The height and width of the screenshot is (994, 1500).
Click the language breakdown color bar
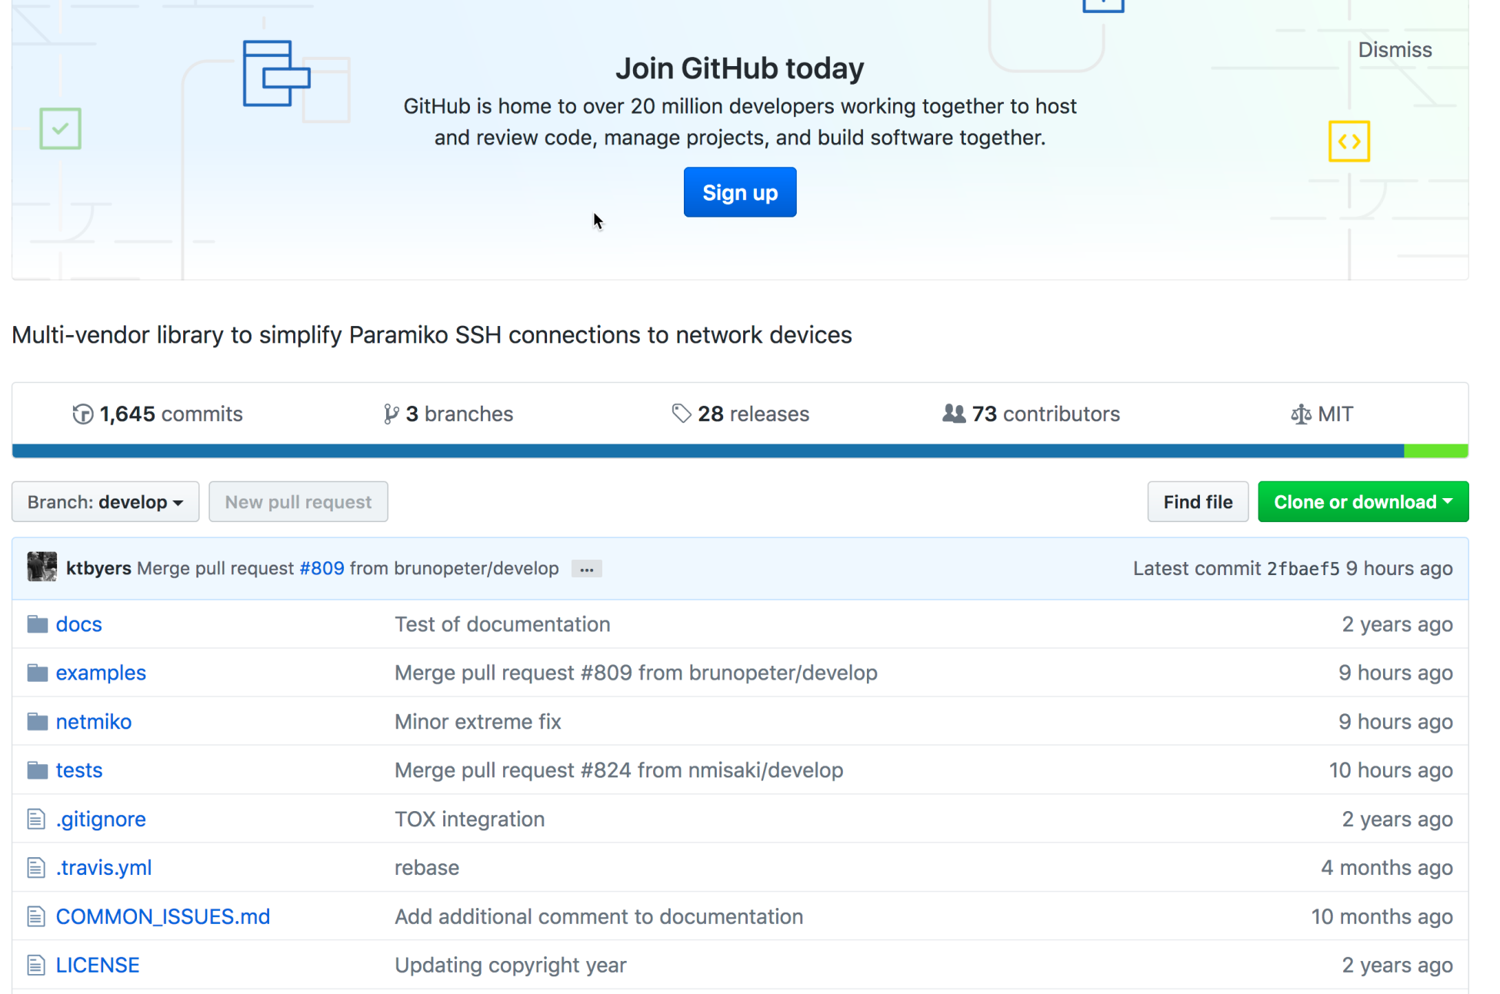740,451
